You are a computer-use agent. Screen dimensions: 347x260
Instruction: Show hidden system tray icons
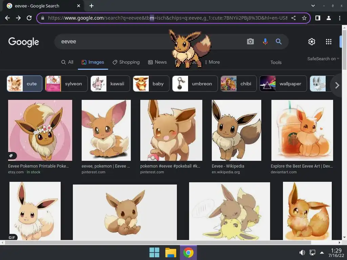(322, 253)
